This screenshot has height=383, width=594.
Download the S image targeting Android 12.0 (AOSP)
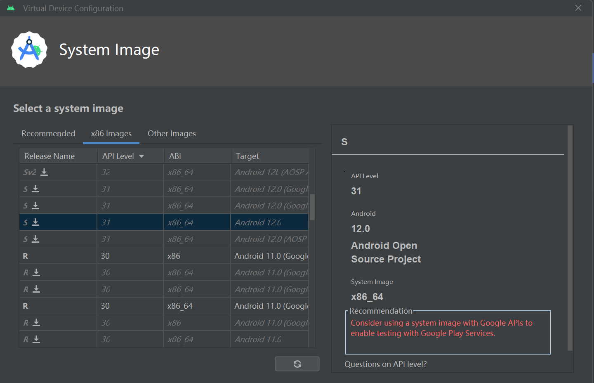35,239
